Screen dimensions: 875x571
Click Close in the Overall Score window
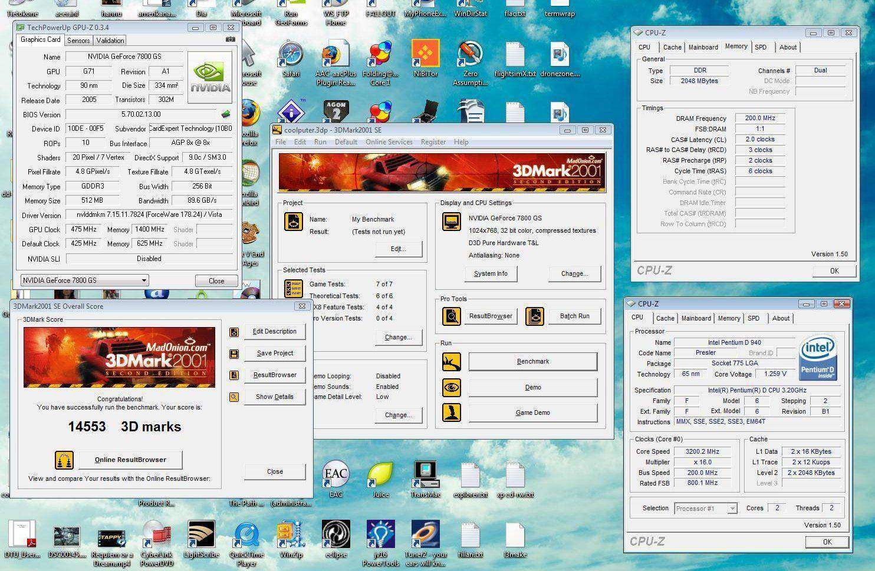pos(275,472)
